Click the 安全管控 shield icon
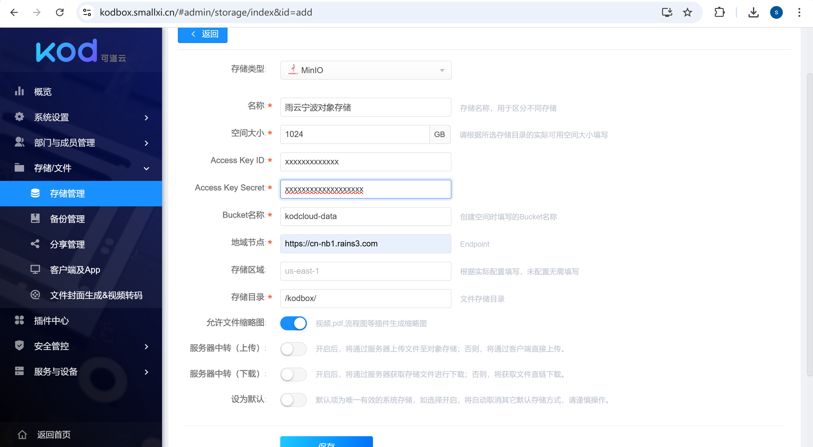This screenshot has height=447, width=813. coord(19,346)
